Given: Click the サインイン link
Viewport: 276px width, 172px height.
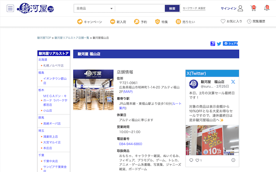Looking at the screenshot, I should (229, 8).
